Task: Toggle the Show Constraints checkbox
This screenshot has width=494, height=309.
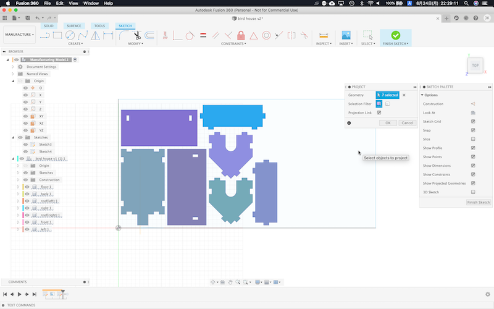Action: [473, 174]
